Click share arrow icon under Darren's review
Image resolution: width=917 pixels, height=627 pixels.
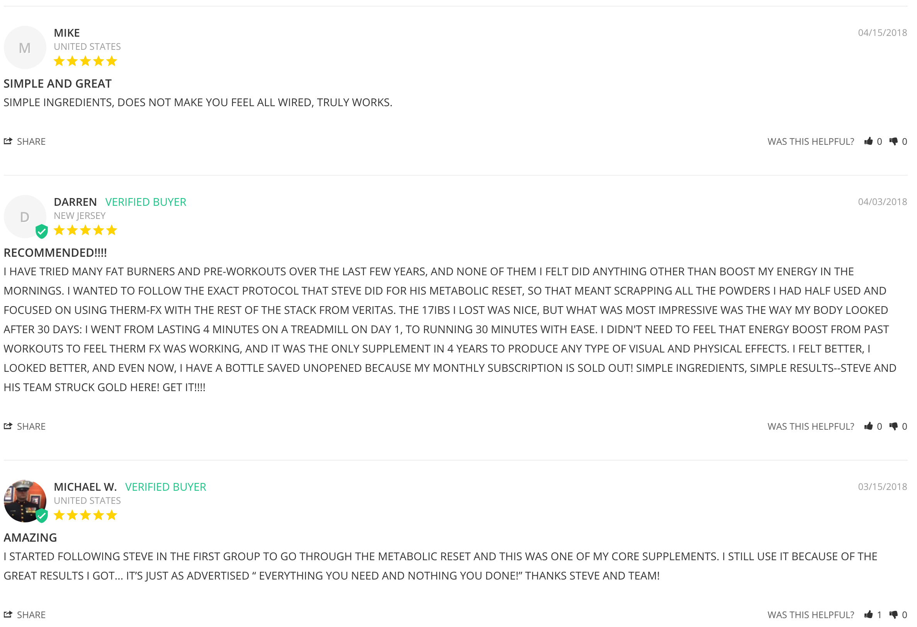point(8,426)
